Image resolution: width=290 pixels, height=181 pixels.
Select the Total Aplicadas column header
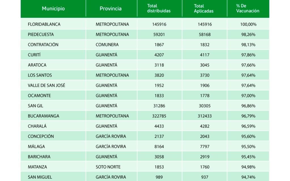click(x=204, y=8)
